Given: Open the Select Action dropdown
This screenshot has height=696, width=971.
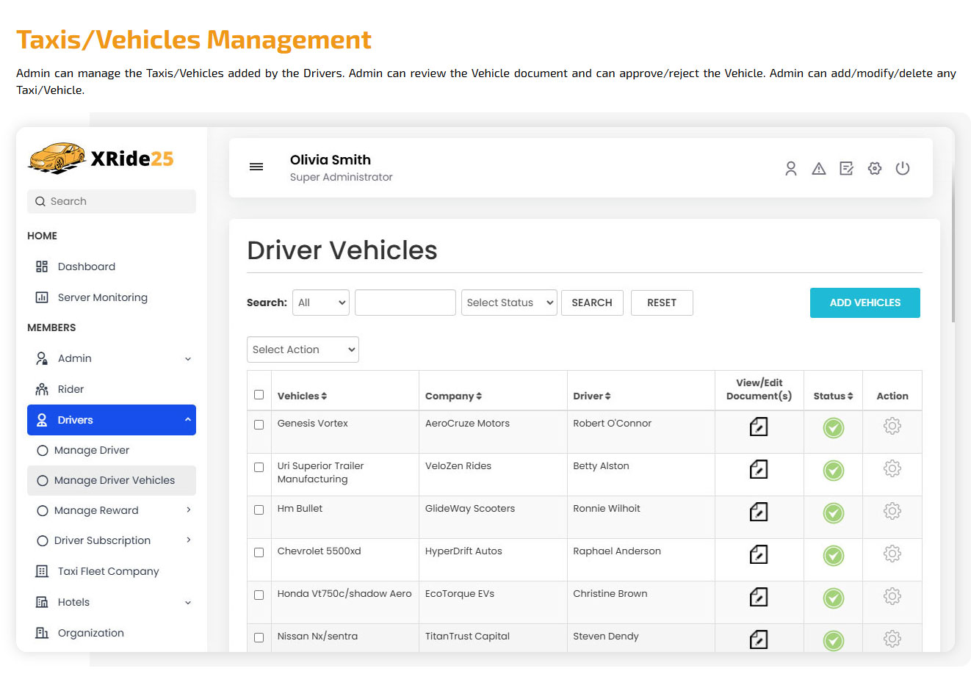Looking at the screenshot, I should pyautogui.click(x=303, y=349).
